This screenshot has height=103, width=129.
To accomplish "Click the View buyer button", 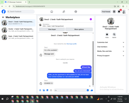I will click(52, 29).
